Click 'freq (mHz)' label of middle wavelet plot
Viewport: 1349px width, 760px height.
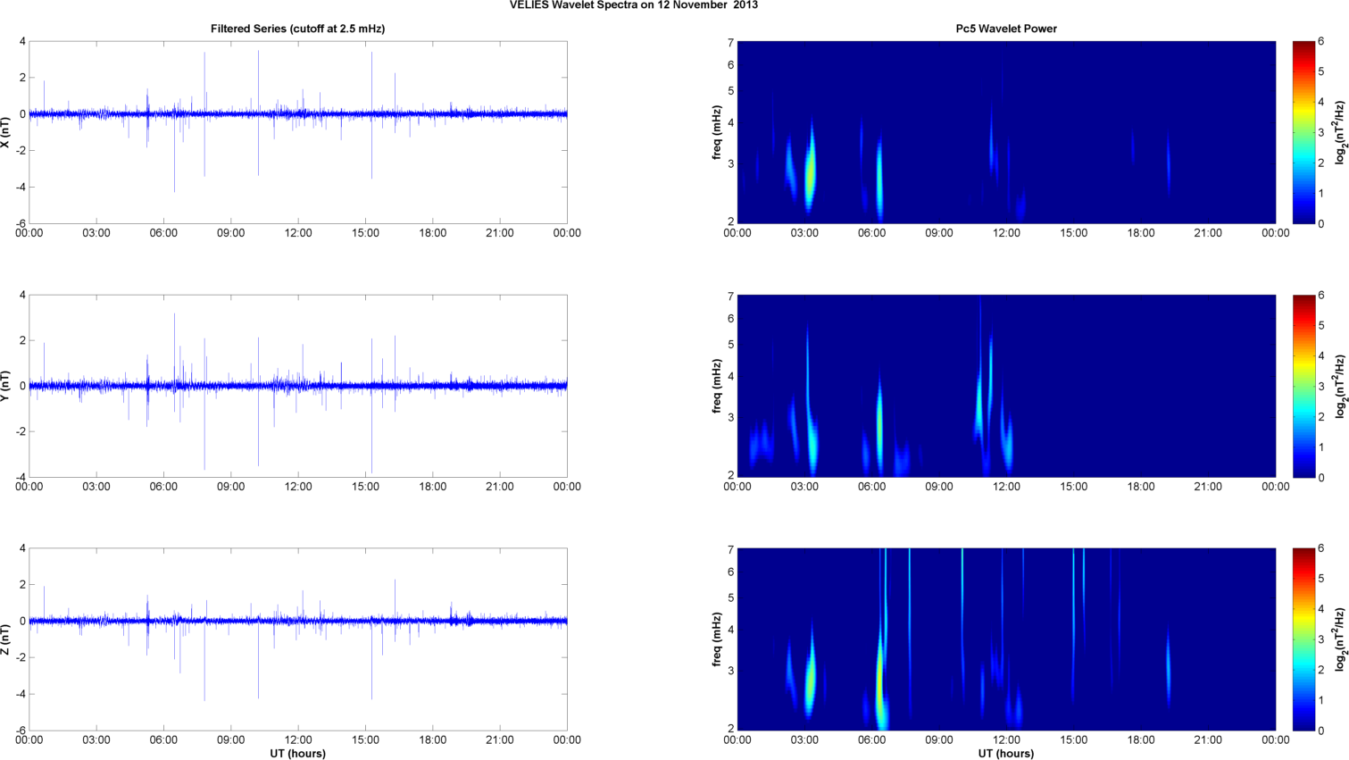(716, 386)
